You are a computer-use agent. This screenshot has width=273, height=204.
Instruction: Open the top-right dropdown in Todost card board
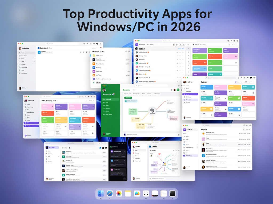click(x=235, y=45)
